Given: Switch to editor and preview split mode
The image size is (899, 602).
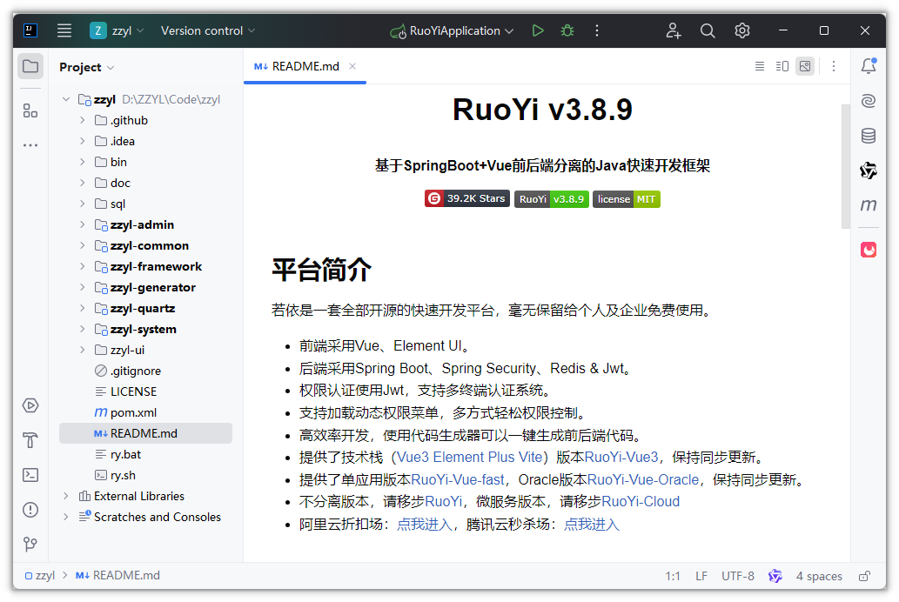Looking at the screenshot, I should [782, 66].
